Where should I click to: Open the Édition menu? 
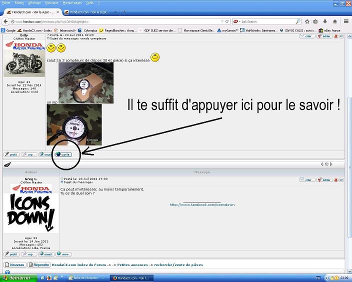(19, 3)
